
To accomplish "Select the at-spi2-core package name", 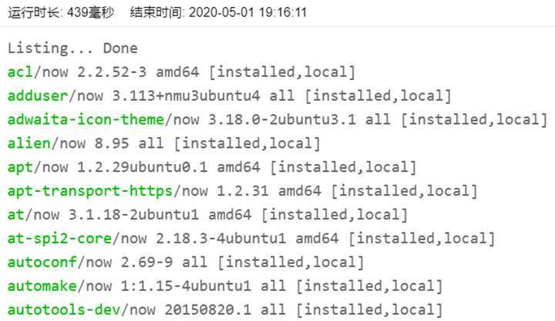I will [x=59, y=239].
